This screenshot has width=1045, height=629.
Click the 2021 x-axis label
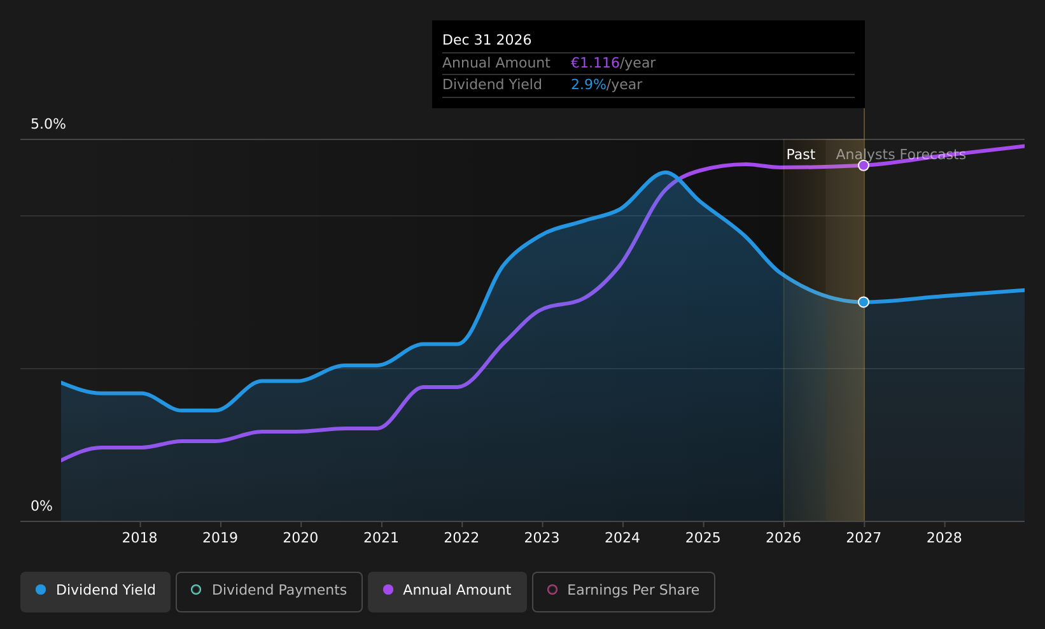pyautogui.click(x=381, y=538)
